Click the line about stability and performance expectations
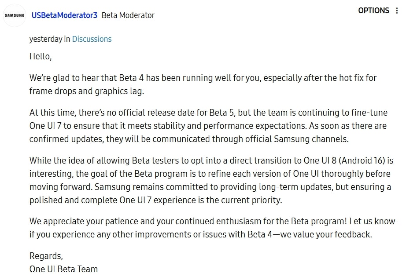The height and width of the screenshot is (277, 406). point(208,126)
